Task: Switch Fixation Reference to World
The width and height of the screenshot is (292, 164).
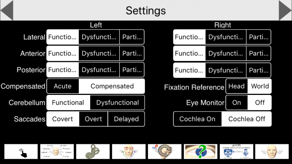Action: [x=260, y=86]
